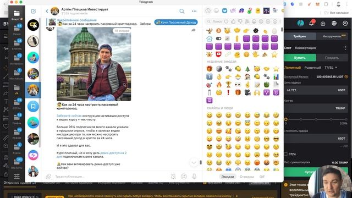
Task: Pick the movie camera emoji
Action: coord(248,92)
